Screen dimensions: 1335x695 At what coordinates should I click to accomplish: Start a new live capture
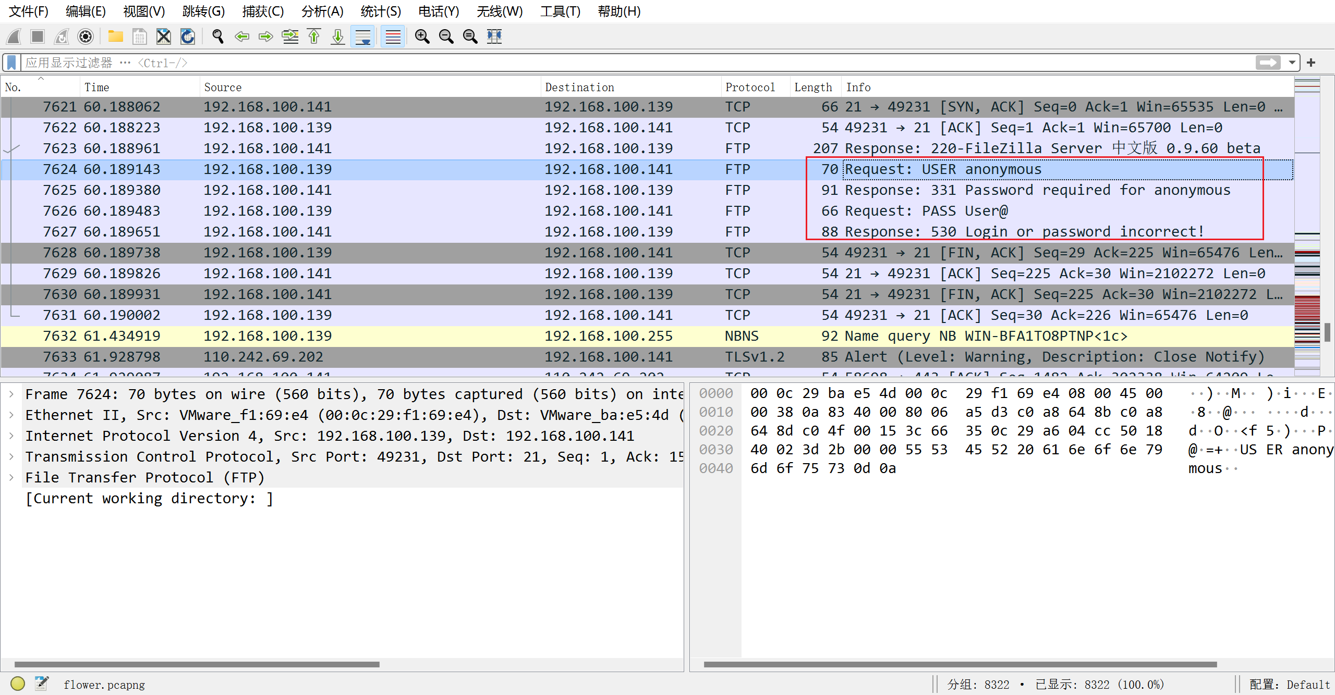pyautogui.click(x=13, y=36)
